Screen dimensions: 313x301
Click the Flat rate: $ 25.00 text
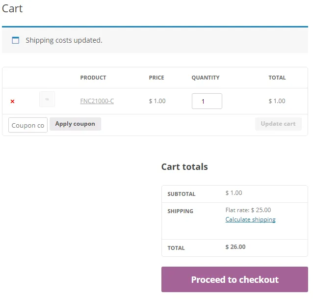click(x=248, y=210)
